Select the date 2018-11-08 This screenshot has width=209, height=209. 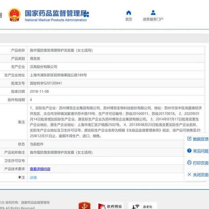pos(39,92)
